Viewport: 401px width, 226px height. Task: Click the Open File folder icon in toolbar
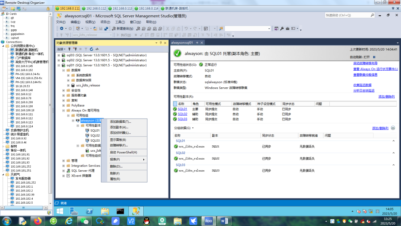point(95,28)
